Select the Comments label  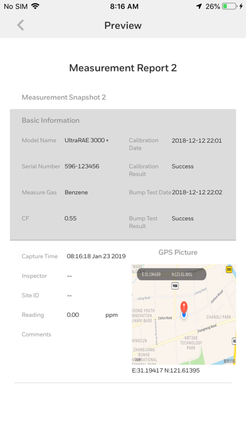pos(36,335)
